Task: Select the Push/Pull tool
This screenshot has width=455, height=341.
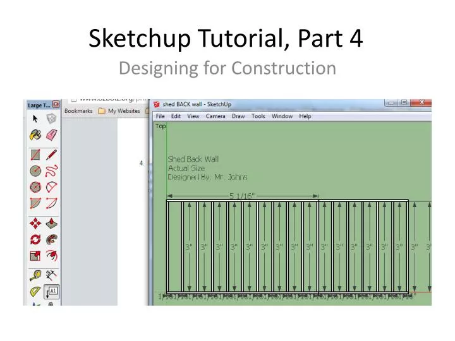Action: pos(51,224)
